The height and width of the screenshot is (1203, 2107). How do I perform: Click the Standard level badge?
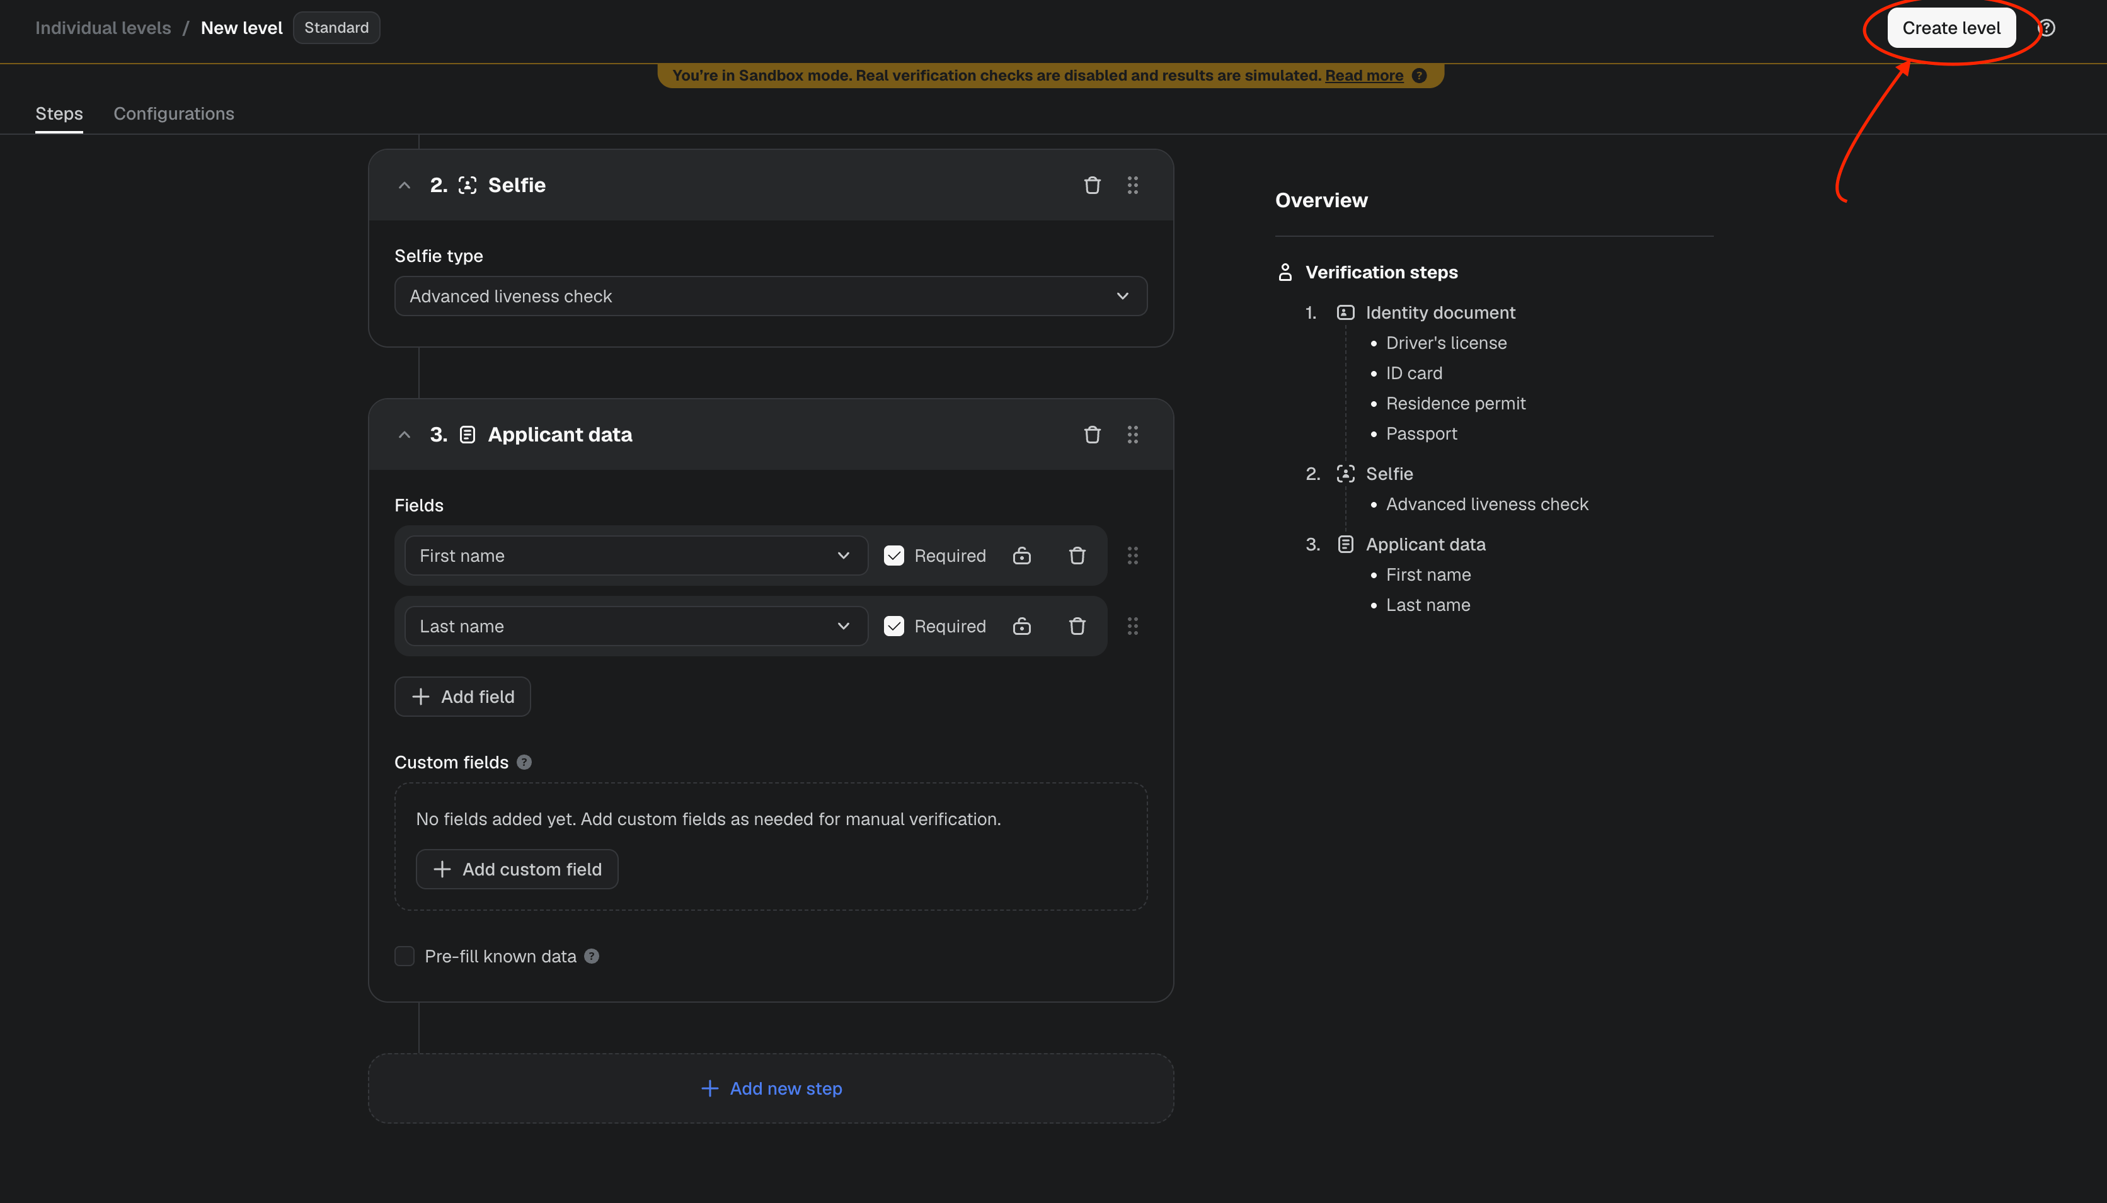click(x=336, y=28)
